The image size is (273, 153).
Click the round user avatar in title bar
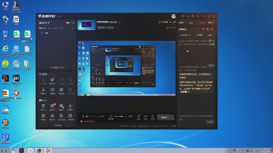[x=174, y=16]
